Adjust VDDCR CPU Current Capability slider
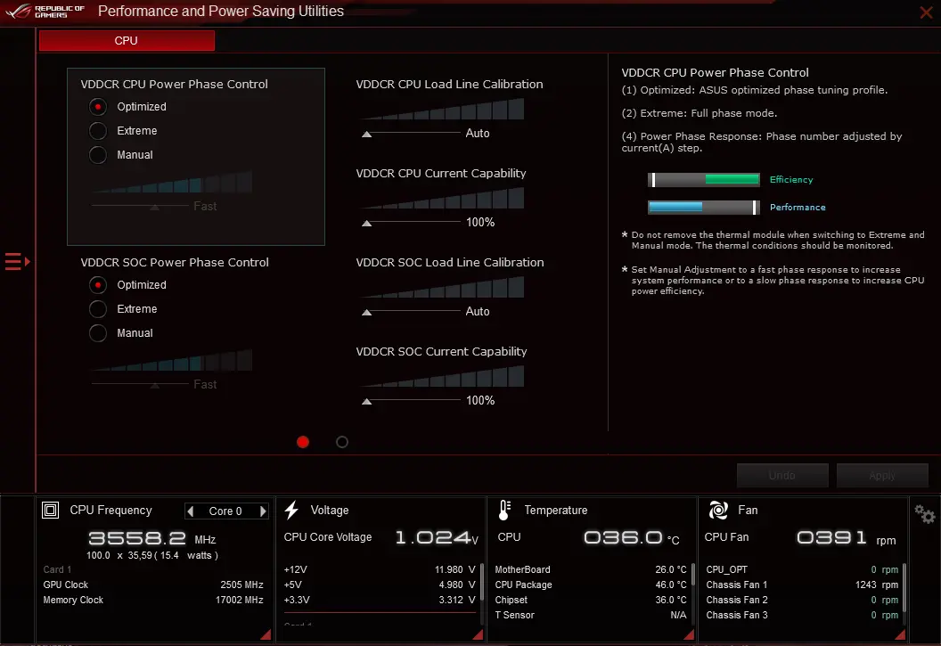The image size is (941, 646). 366,223
